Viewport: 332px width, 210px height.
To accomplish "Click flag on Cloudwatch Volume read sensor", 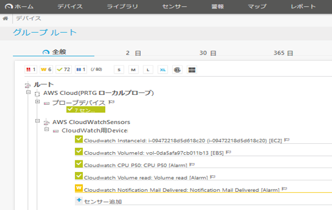I will tap(212, 177).
